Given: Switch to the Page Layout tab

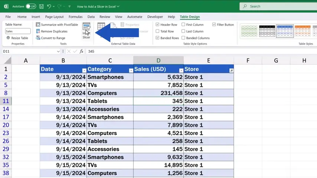Looking at the screenshot, I should [x=54, y=17].
